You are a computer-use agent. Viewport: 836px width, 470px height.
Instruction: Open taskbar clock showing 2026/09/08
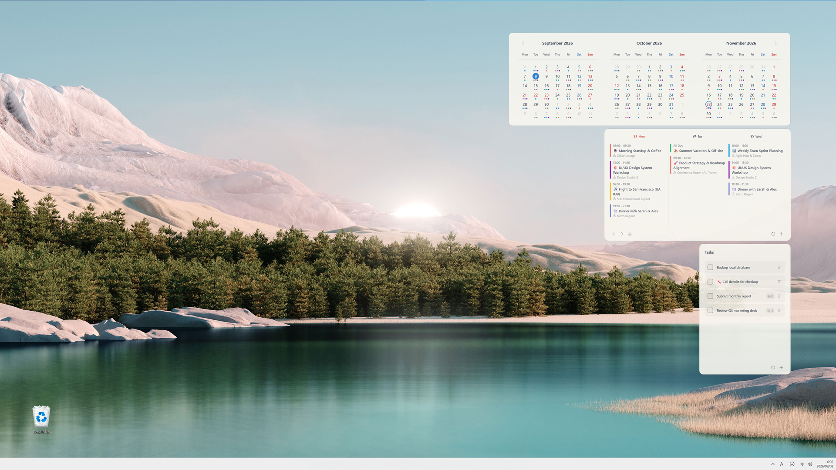point(825,464)
